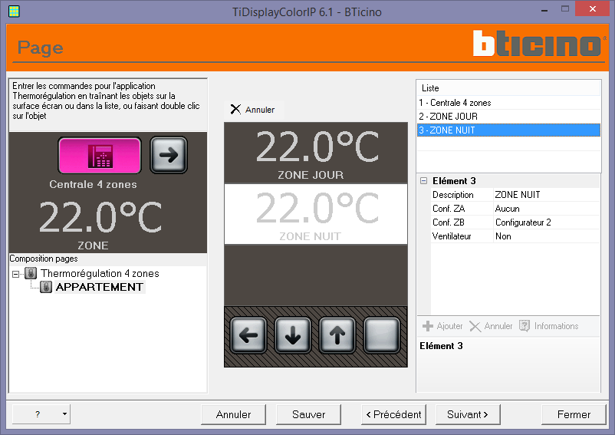Select the ZONE NUIT temperature tile in preview
This screenshot has width=615, height=435.
pyautogui.click(x=316, y=214)
